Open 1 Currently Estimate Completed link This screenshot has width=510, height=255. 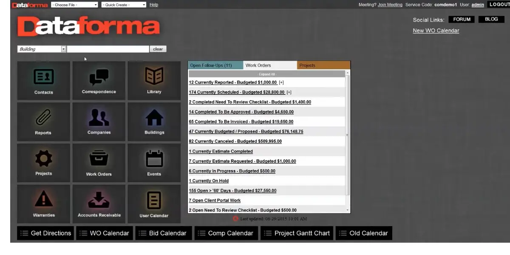pos(221,151)
